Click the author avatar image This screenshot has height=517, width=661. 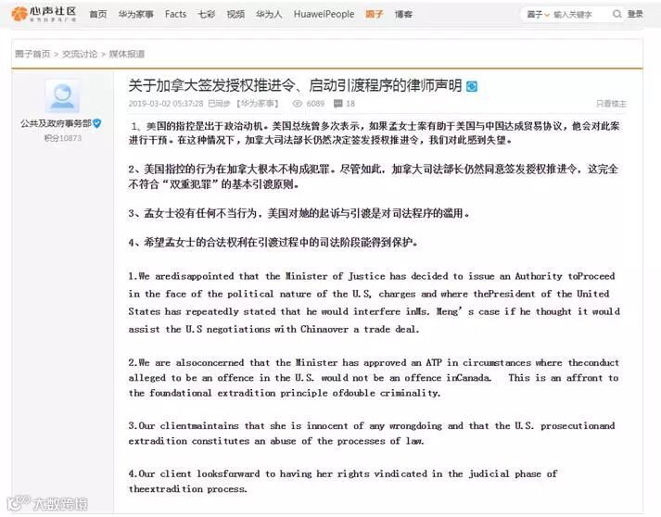(x=62, y=96)
